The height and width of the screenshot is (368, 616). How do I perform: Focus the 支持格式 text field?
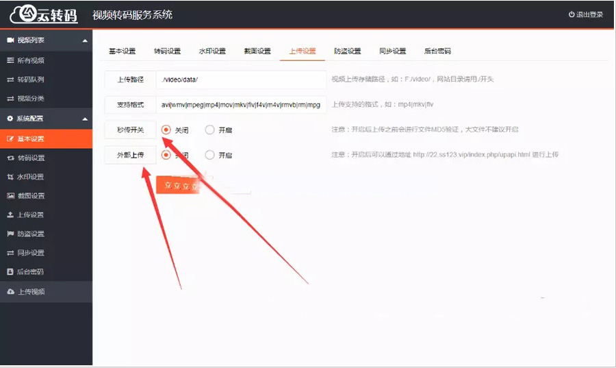click(240, 105)
